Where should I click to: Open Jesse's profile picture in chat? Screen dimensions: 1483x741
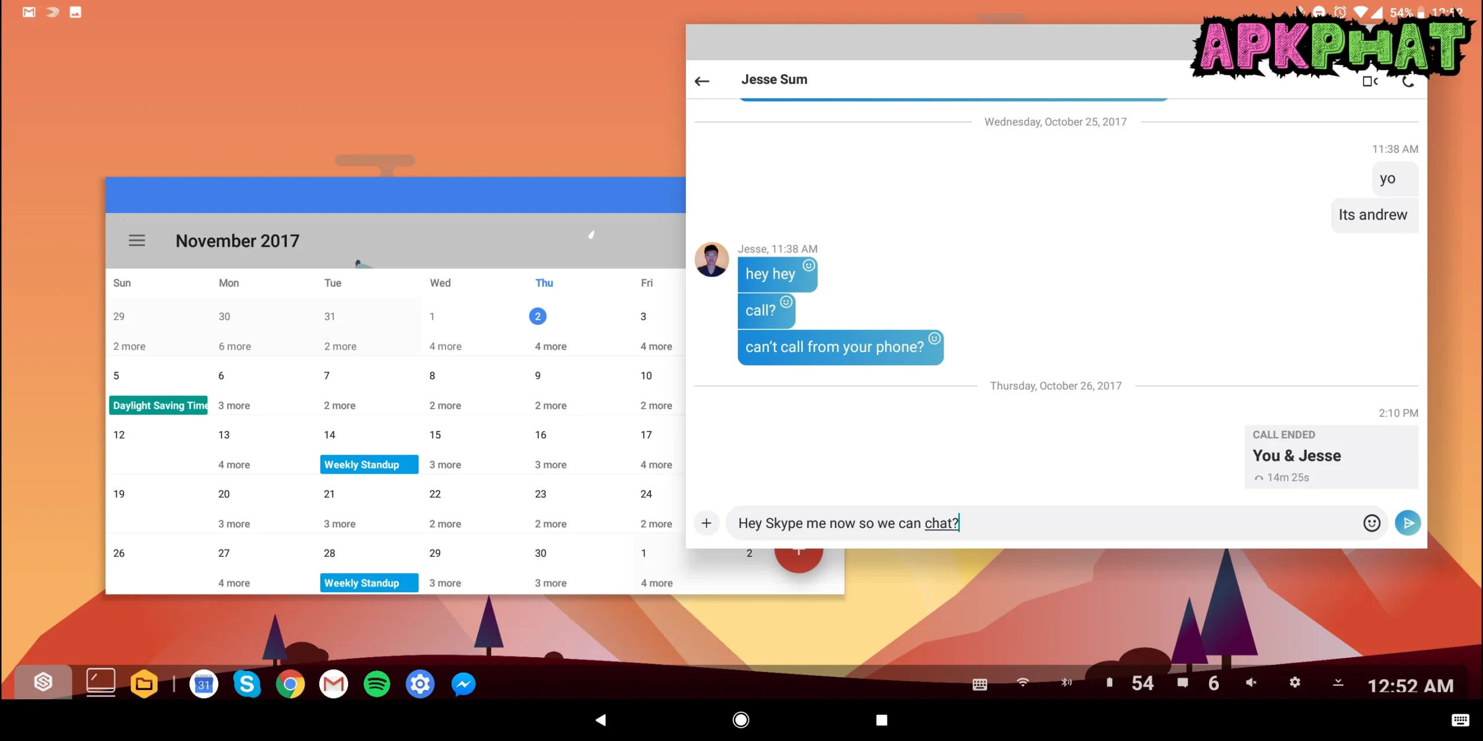[x=711, y=259]
